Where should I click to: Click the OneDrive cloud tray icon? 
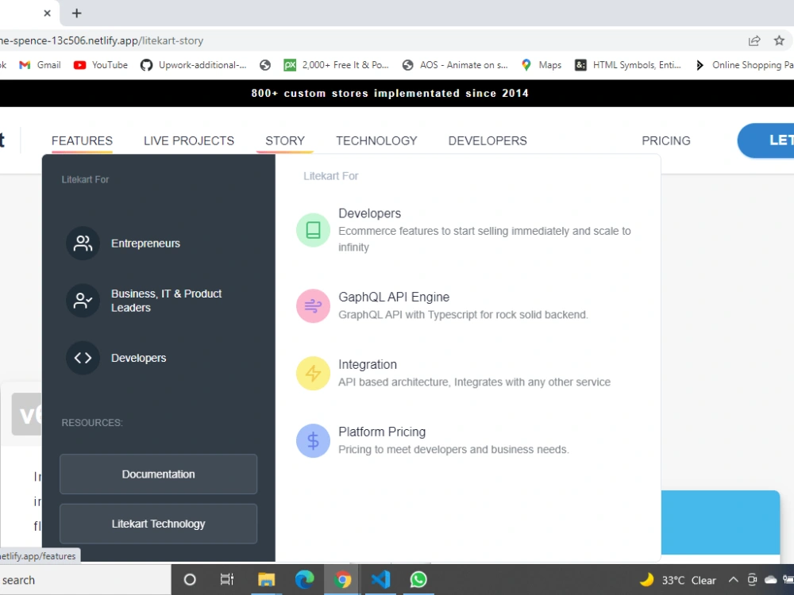coord(771,580)
